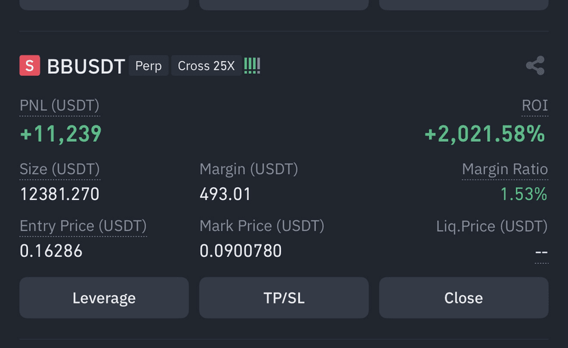This screenshot has height=348, width=568.
Task: Tap the PNL (USDT) label for info
Action: (x=60, y=105)
